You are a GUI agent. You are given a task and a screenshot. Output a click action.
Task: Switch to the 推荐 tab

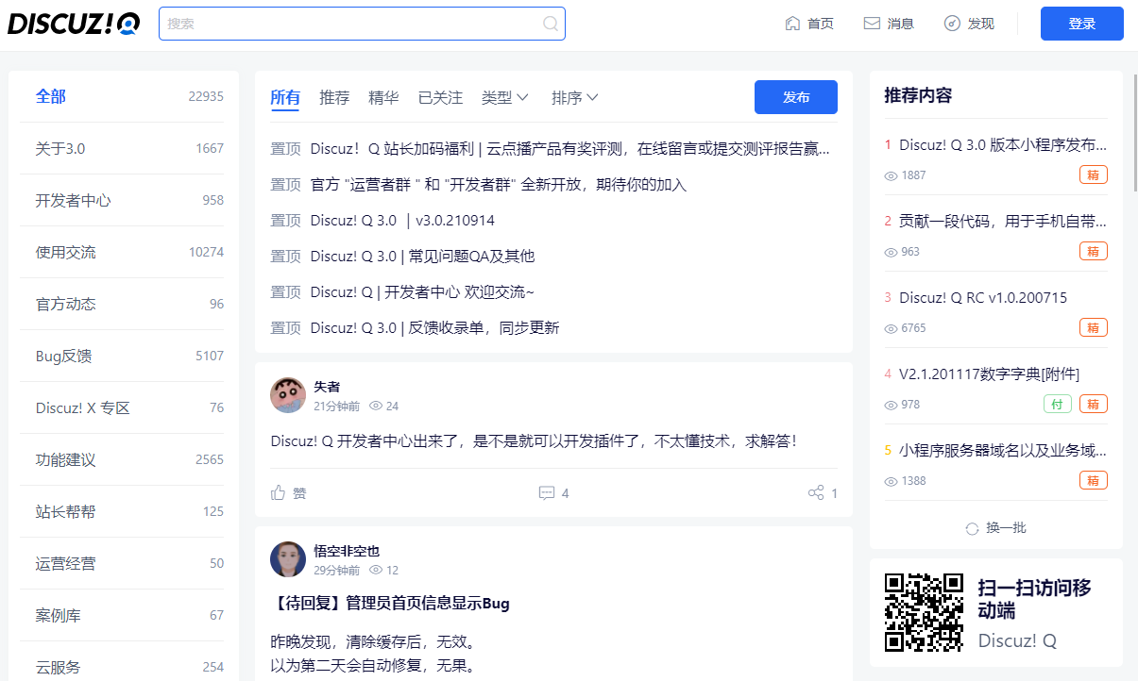point(334,97)
